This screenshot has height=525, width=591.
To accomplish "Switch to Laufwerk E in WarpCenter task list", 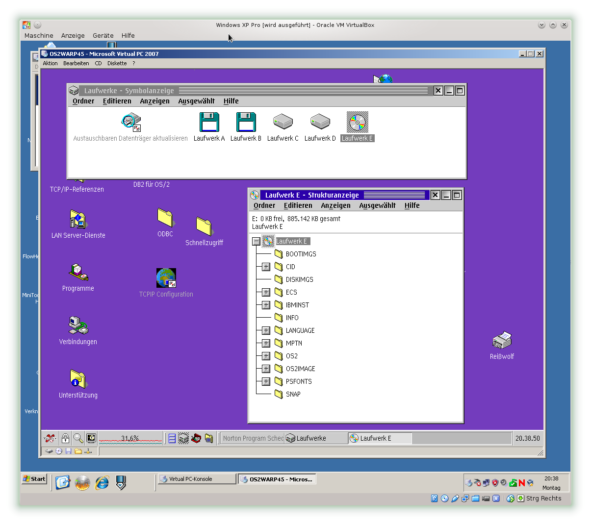I will click(380, 438).
